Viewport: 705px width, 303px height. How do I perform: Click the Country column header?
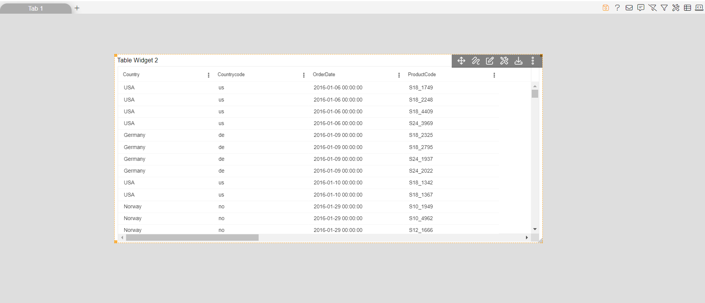[x=131, y=75]
